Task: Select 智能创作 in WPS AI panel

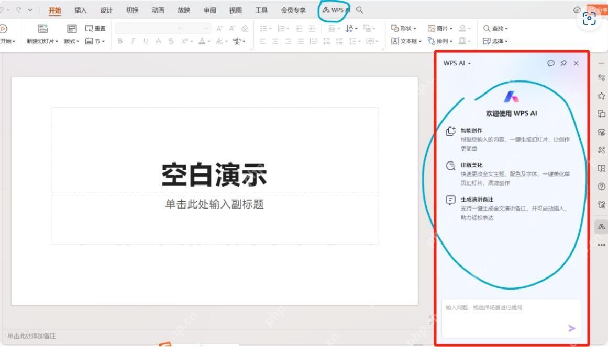Action: [508, 139]
